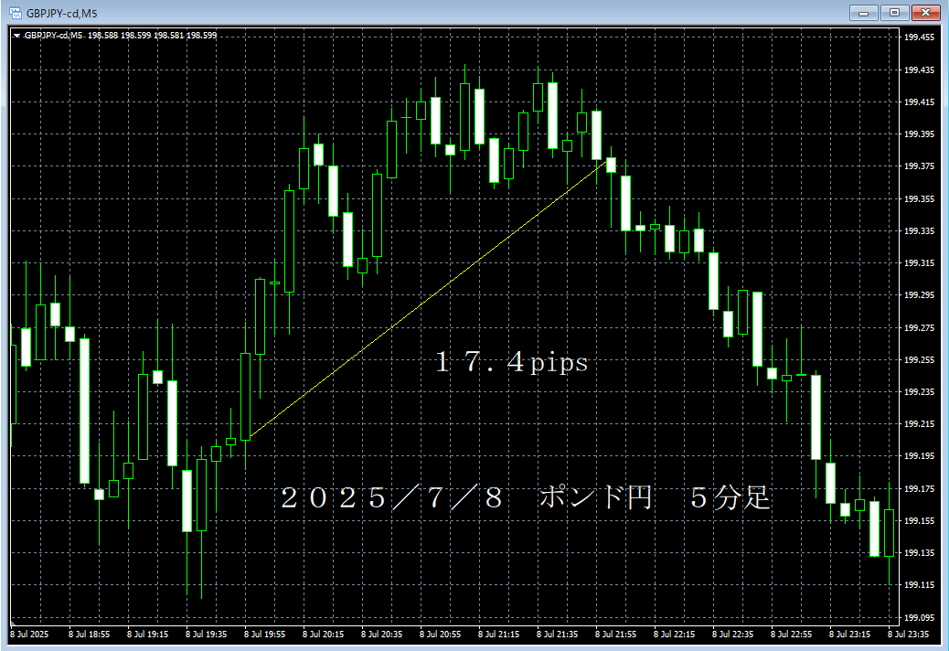Image resolution: width=949 pixels, height=651 pixels.
Task: Click time label '8 Jul 22:35' on time axis
Action: [x=733, y=635]
